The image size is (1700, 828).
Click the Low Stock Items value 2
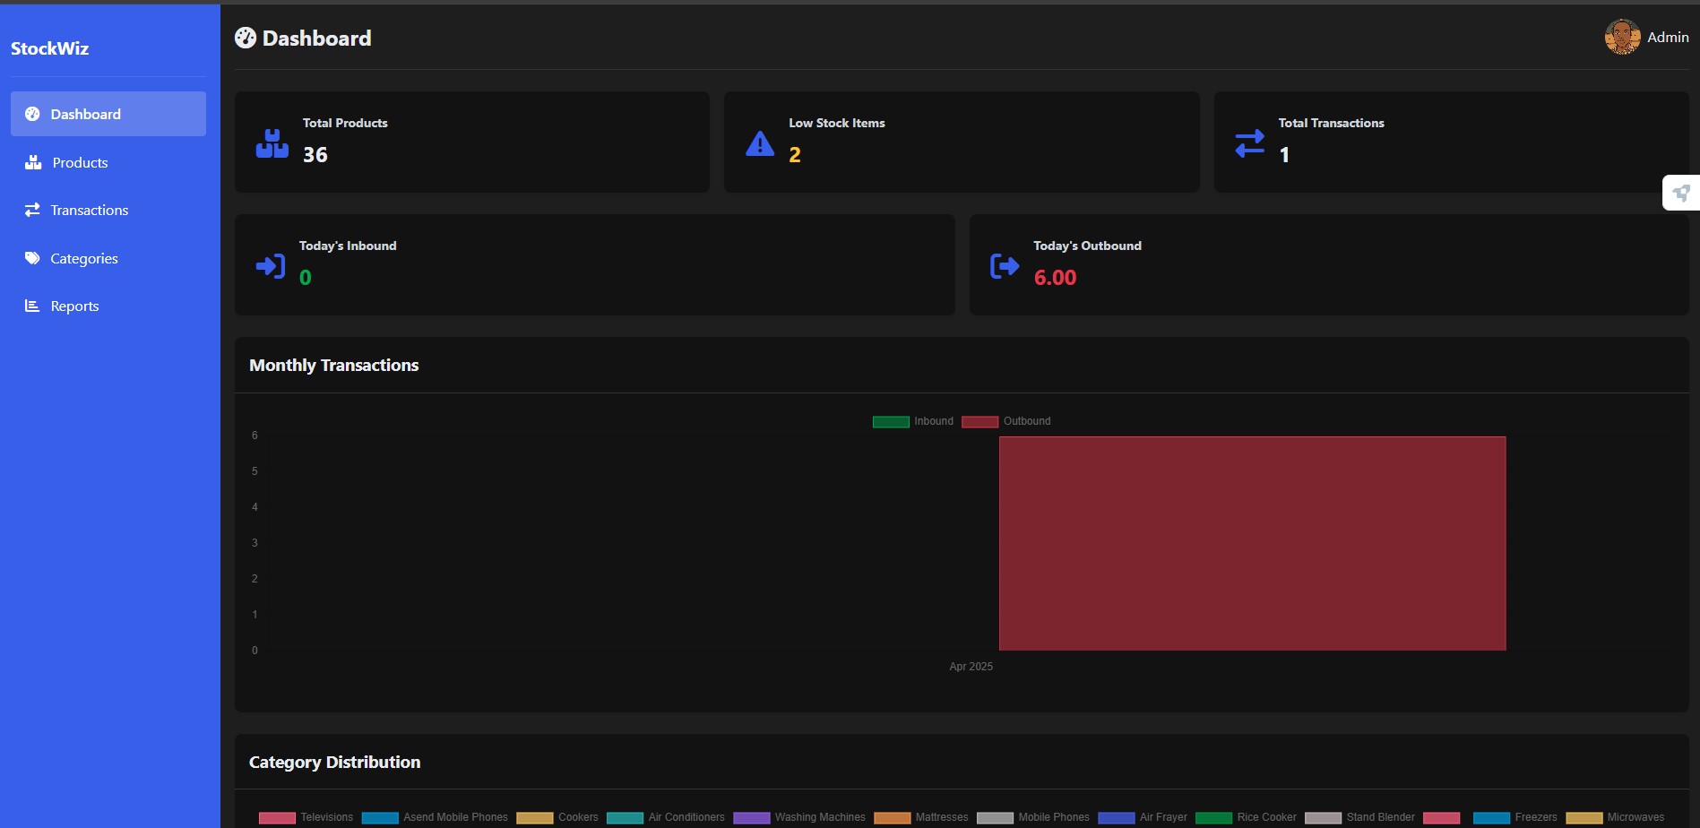click(795, 155)
